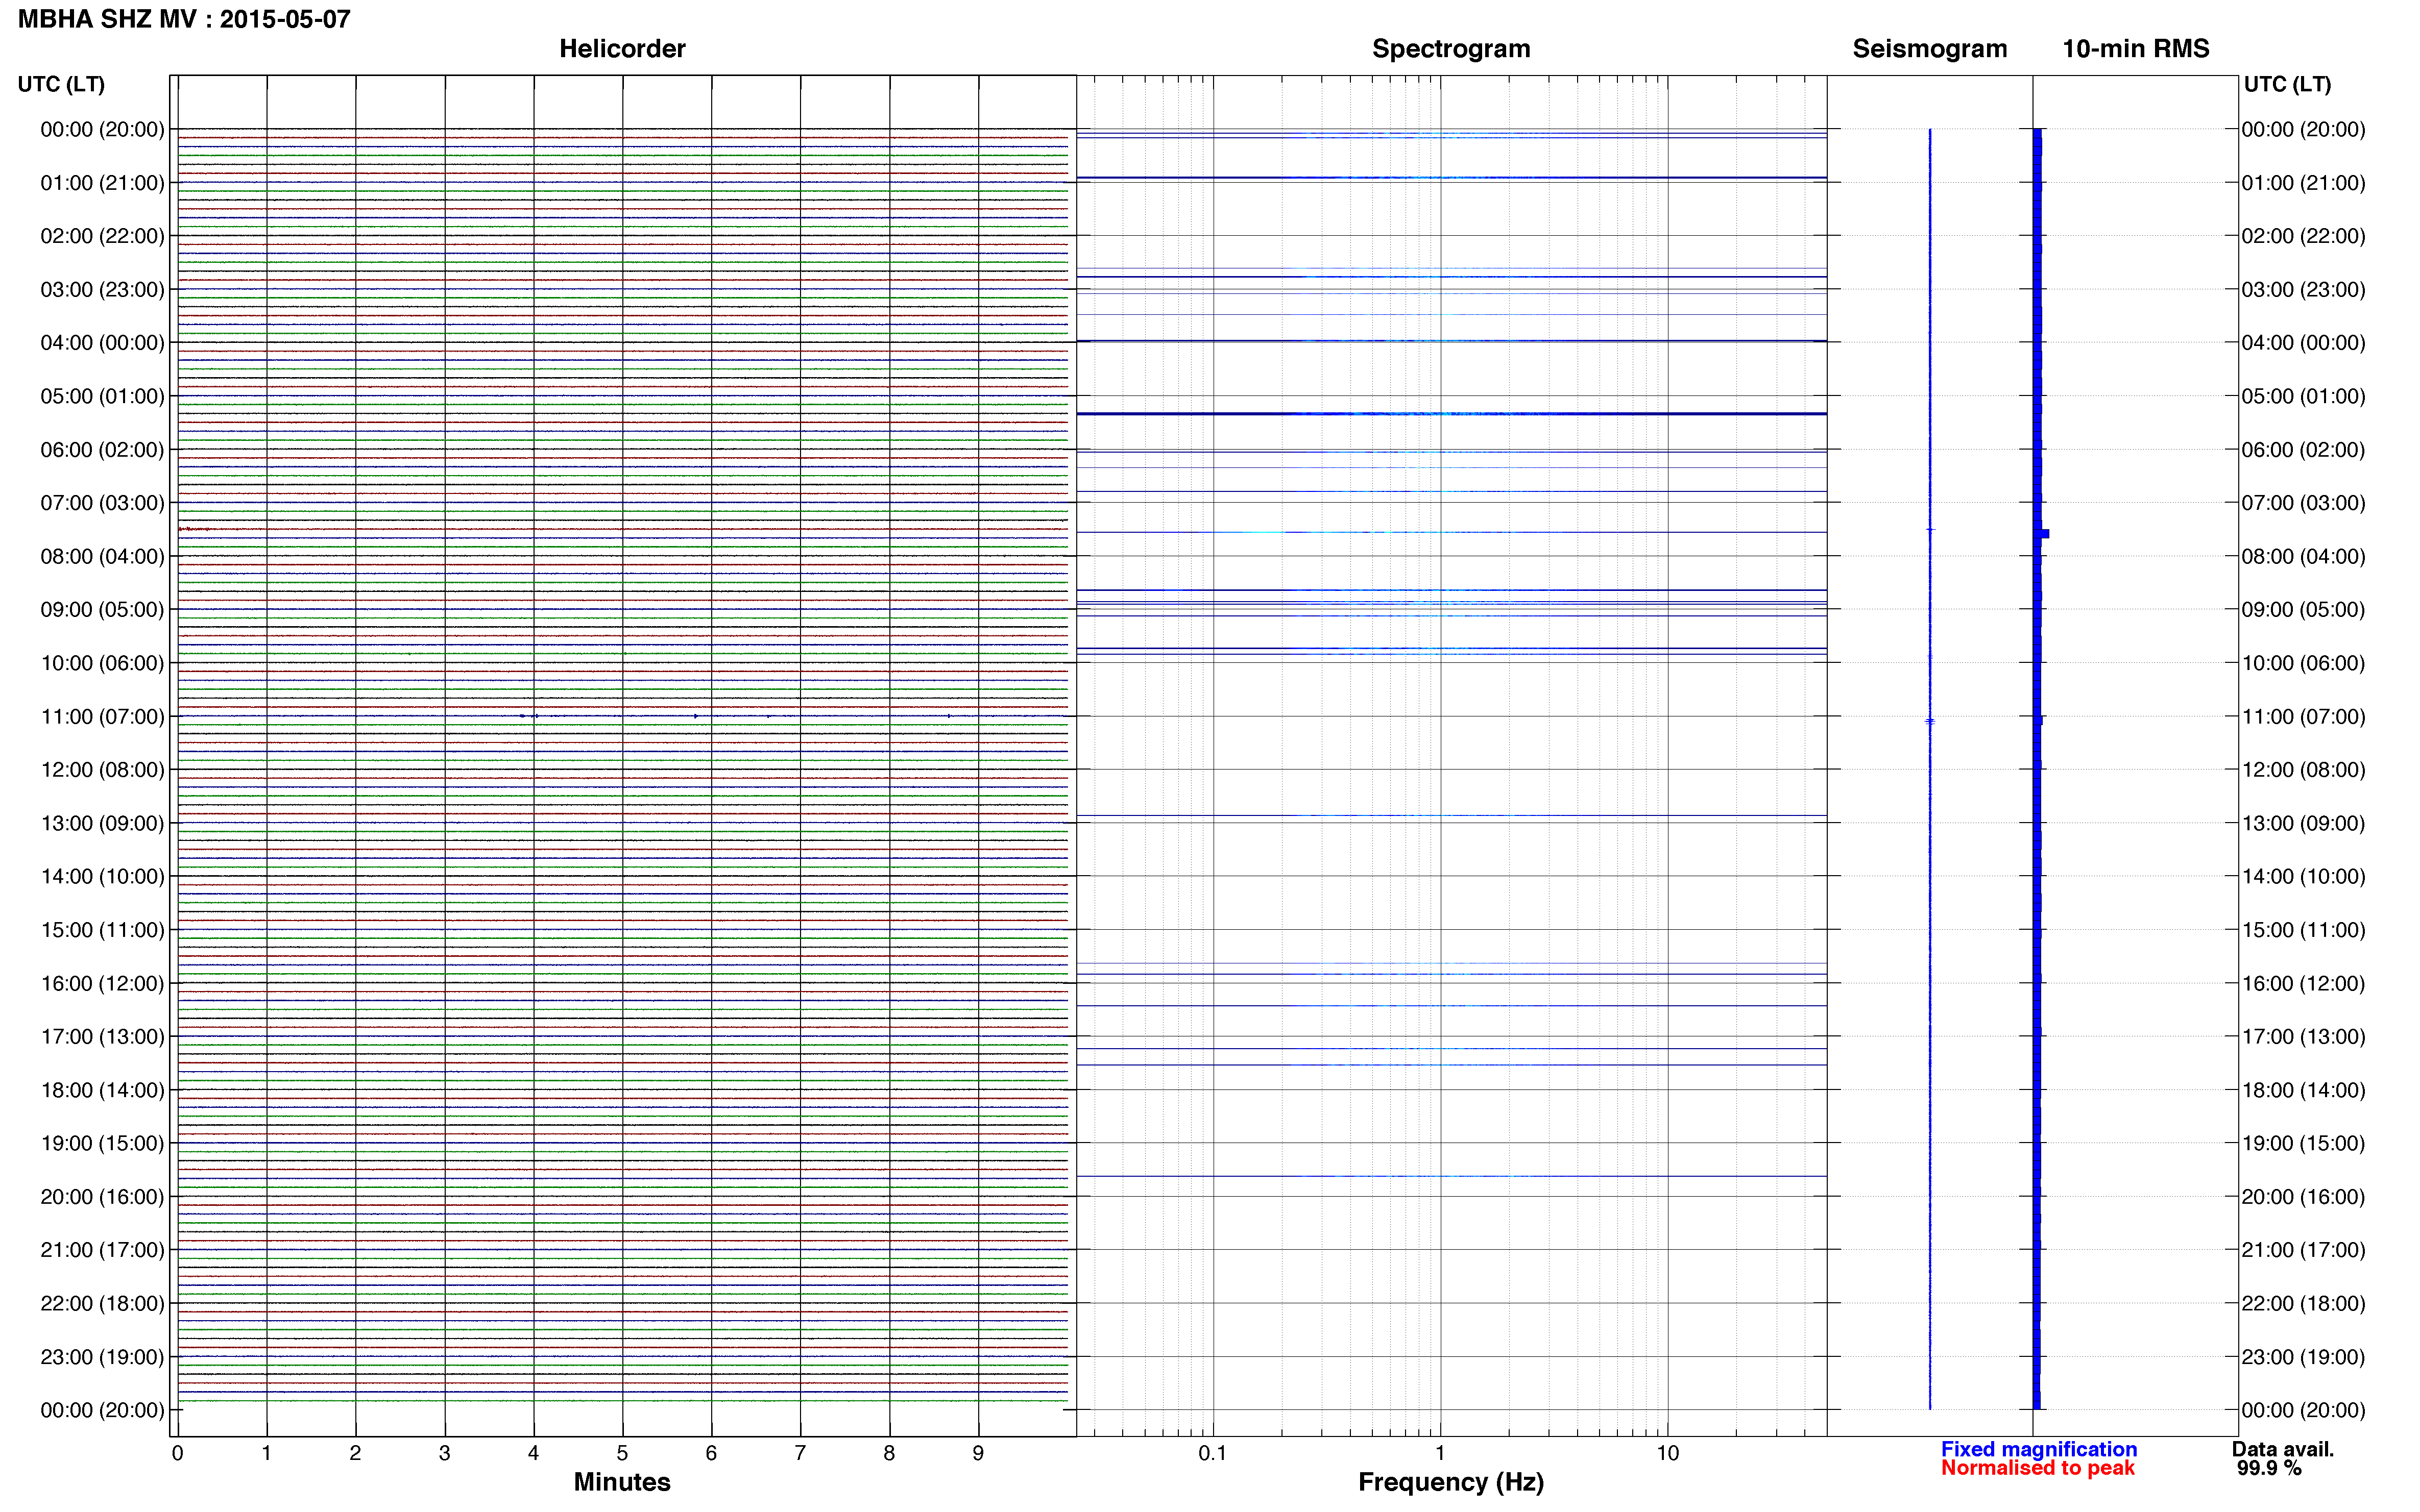Image resolution: width=2420 pixels, height=1512 pixels.
Task: Click the left UTC (LT) axis label
Action: (61, 84)
